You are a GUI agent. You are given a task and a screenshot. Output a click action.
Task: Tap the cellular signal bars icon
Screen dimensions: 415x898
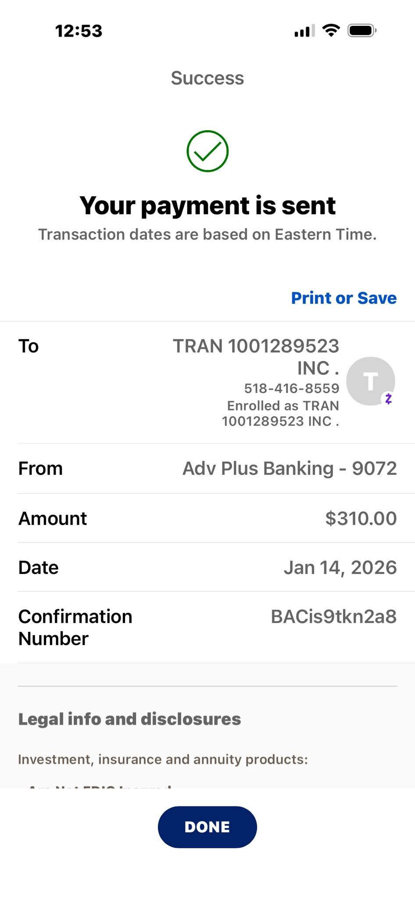[304, 31]
